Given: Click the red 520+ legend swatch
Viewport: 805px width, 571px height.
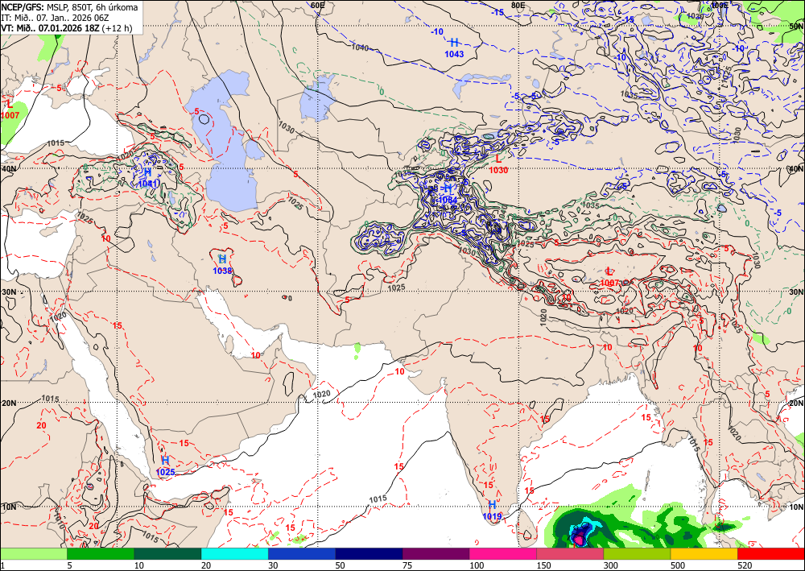Looking at the screenshot, I should point(771,553).
